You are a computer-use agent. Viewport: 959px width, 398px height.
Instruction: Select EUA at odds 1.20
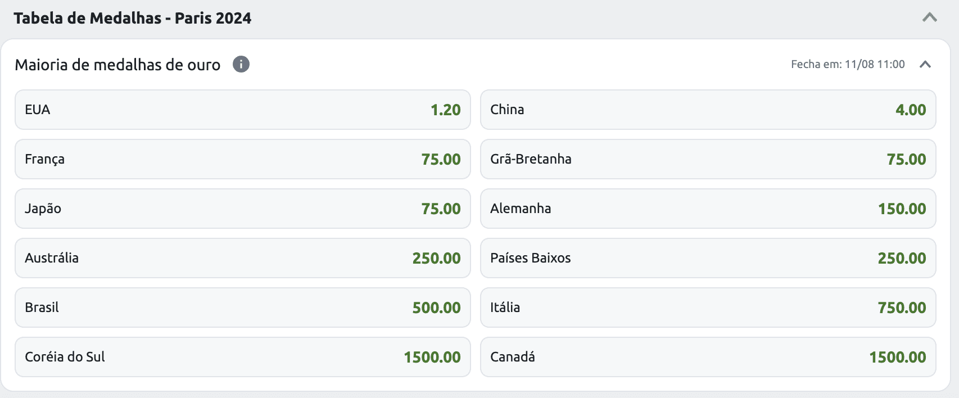point(242,110)
